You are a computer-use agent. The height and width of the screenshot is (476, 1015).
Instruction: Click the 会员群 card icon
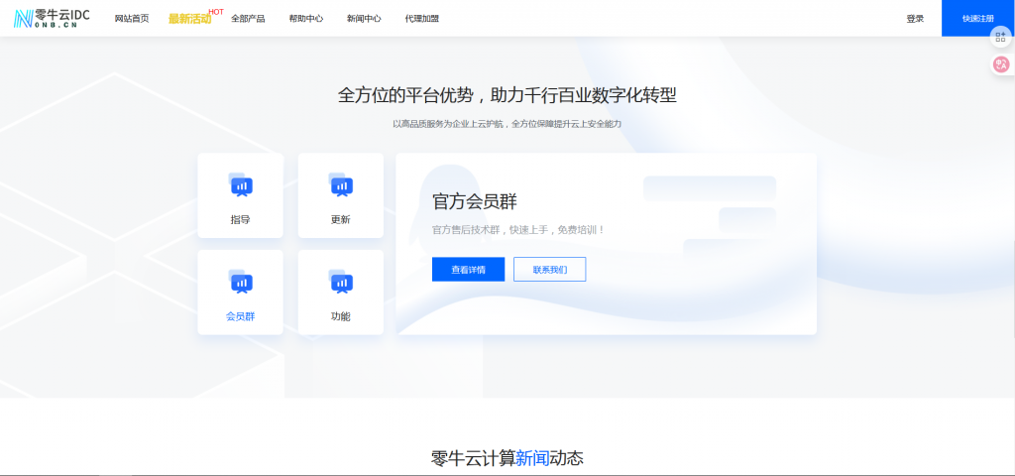click(x=241, y=282)
